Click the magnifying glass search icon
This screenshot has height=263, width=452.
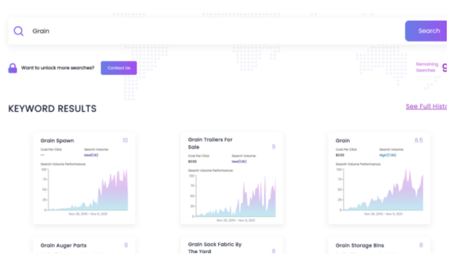point(18,31)
